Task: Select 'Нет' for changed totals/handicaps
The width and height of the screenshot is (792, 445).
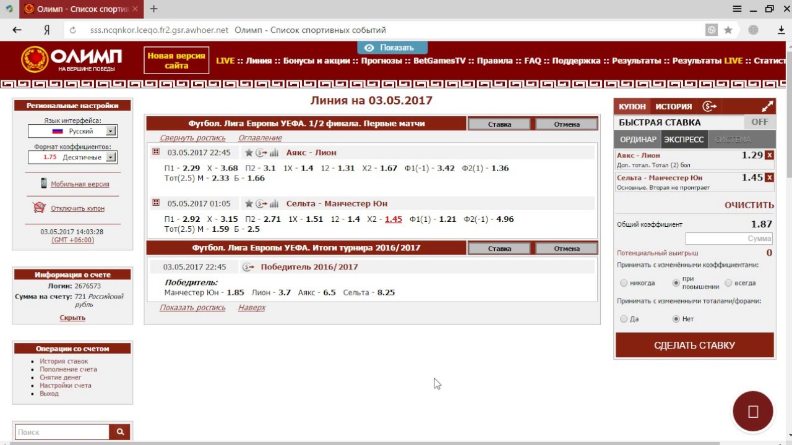Action: click(x=676, y=319)
